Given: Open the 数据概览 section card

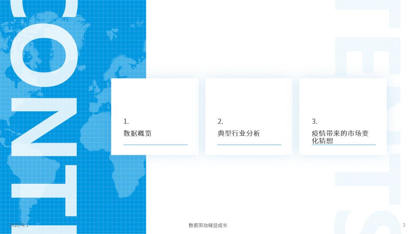Looking at the screenshot, I should click(155, 117).
